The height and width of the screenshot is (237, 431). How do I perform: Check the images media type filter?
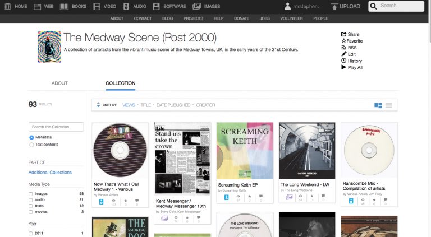click(x=30, y=194)
